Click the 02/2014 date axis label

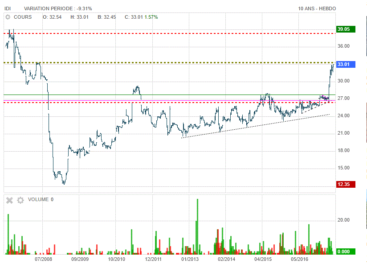pyautogui.click(x=226, y=259)
